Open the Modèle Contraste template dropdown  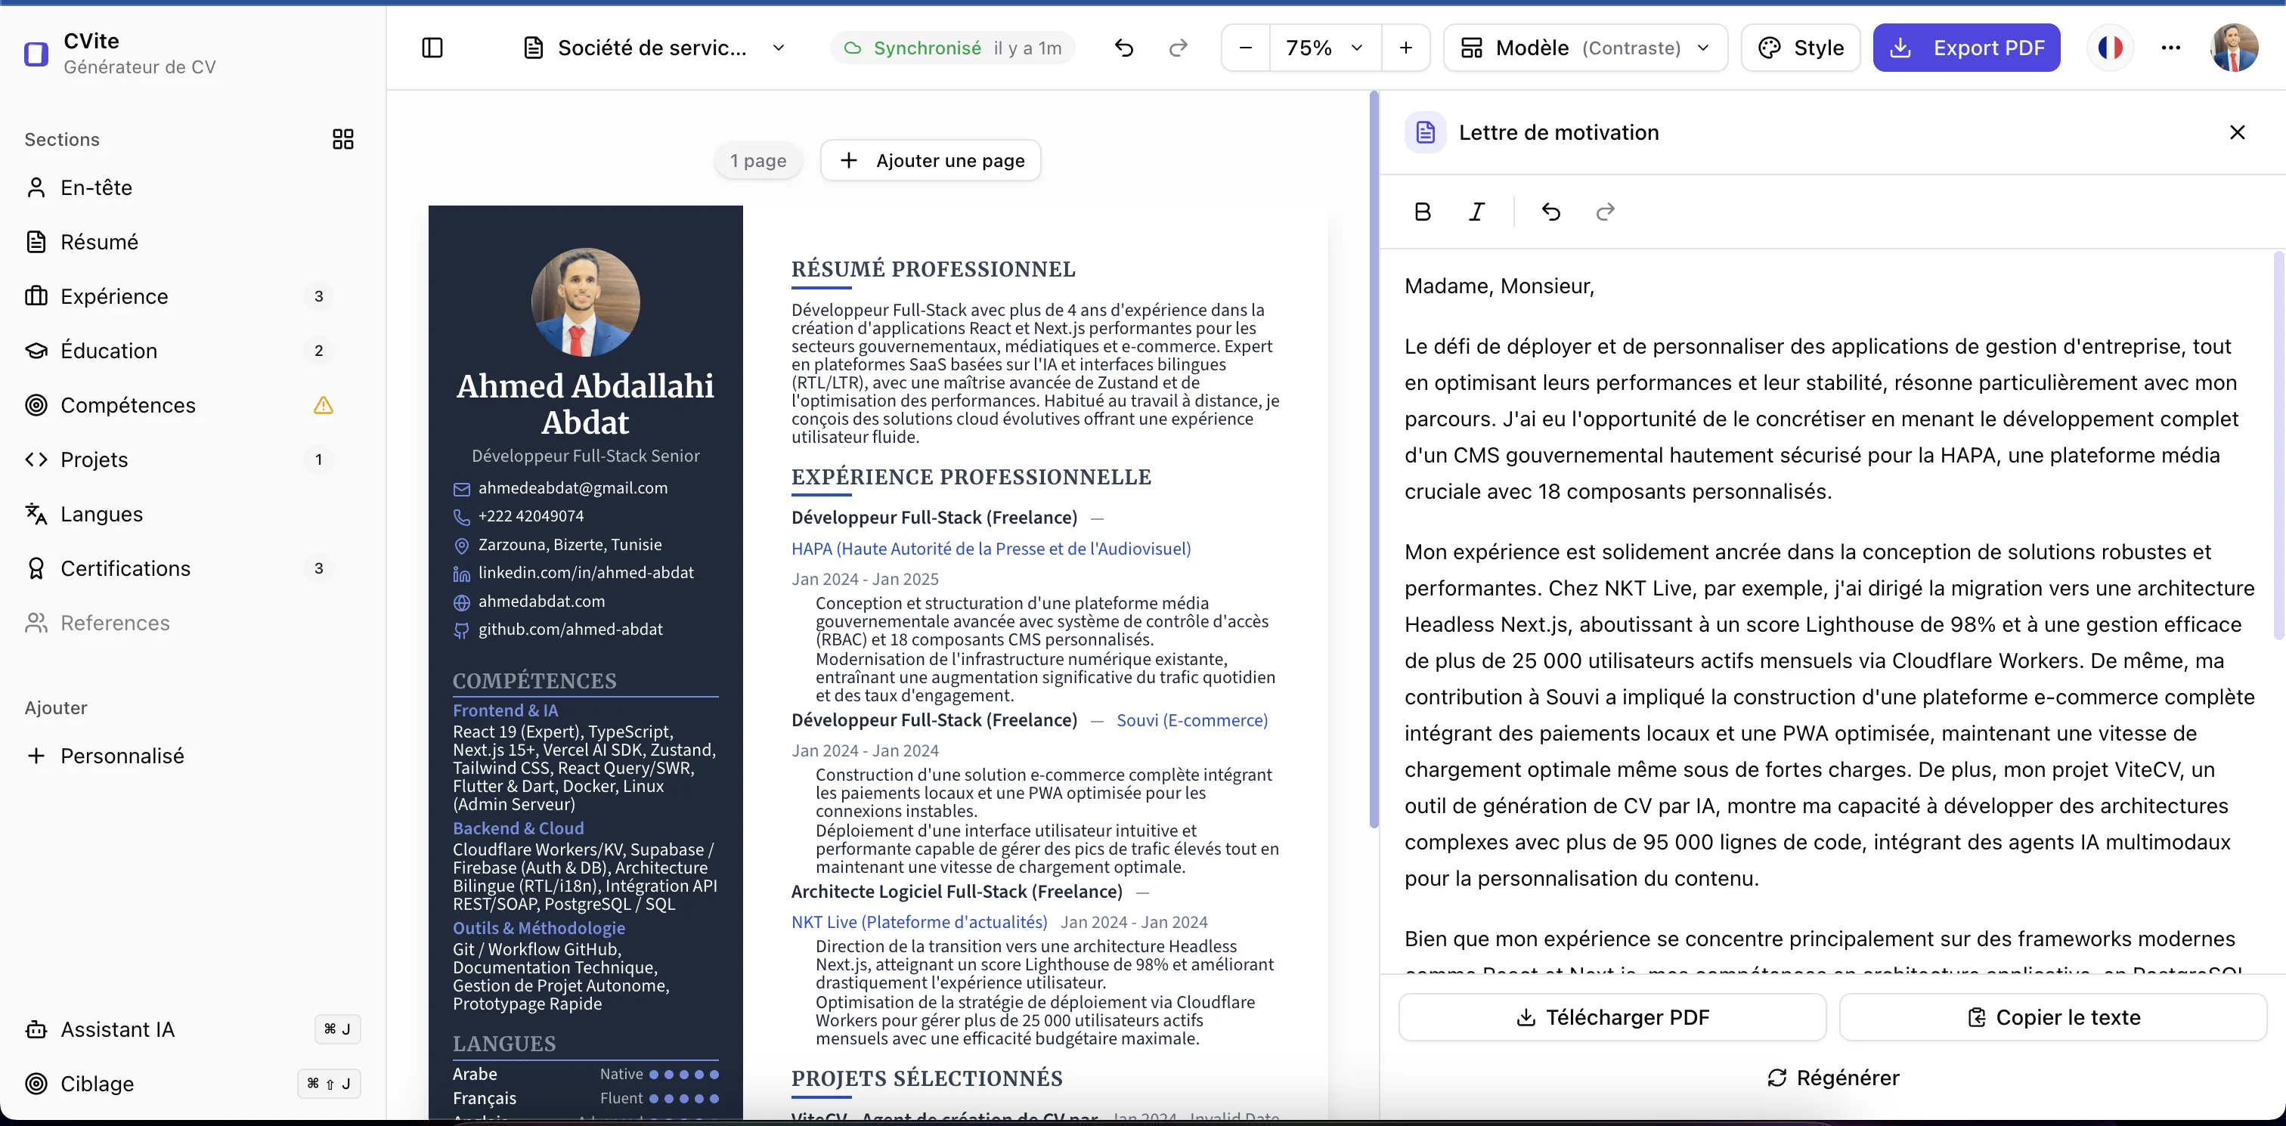[1586, 48]
